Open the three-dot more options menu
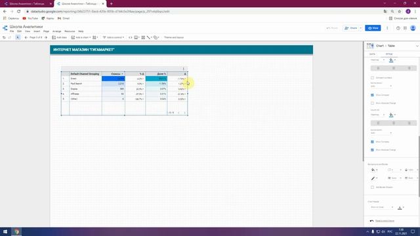420x236 pixels. coord(387,28)
